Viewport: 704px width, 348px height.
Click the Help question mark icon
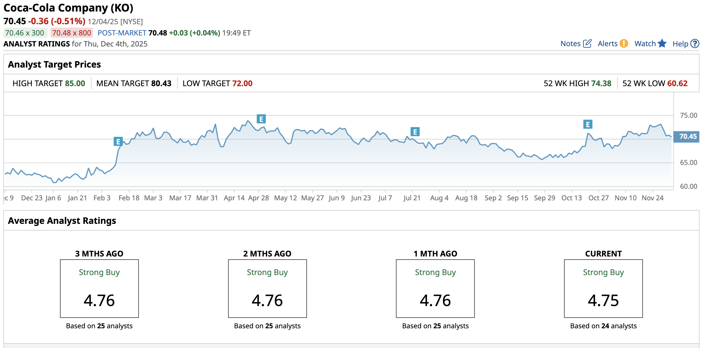click(x=695, y=44)
